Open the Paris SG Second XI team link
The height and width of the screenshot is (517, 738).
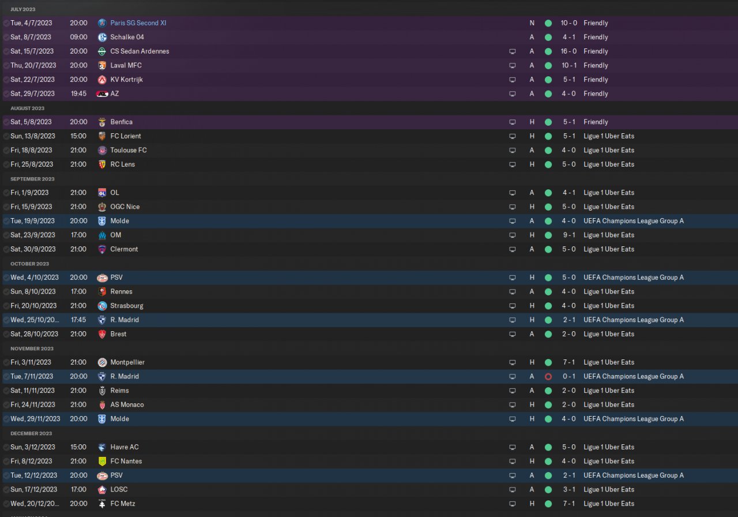tap(138, 23)
